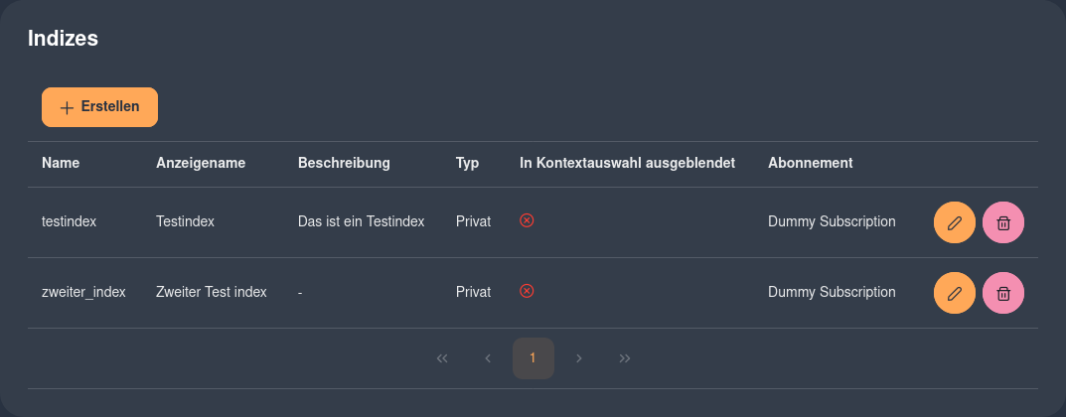Edit the zweiter_index row with pencil icon
Image resolution: width=1066 pixels, height=417 pixels.
(955, 293)
